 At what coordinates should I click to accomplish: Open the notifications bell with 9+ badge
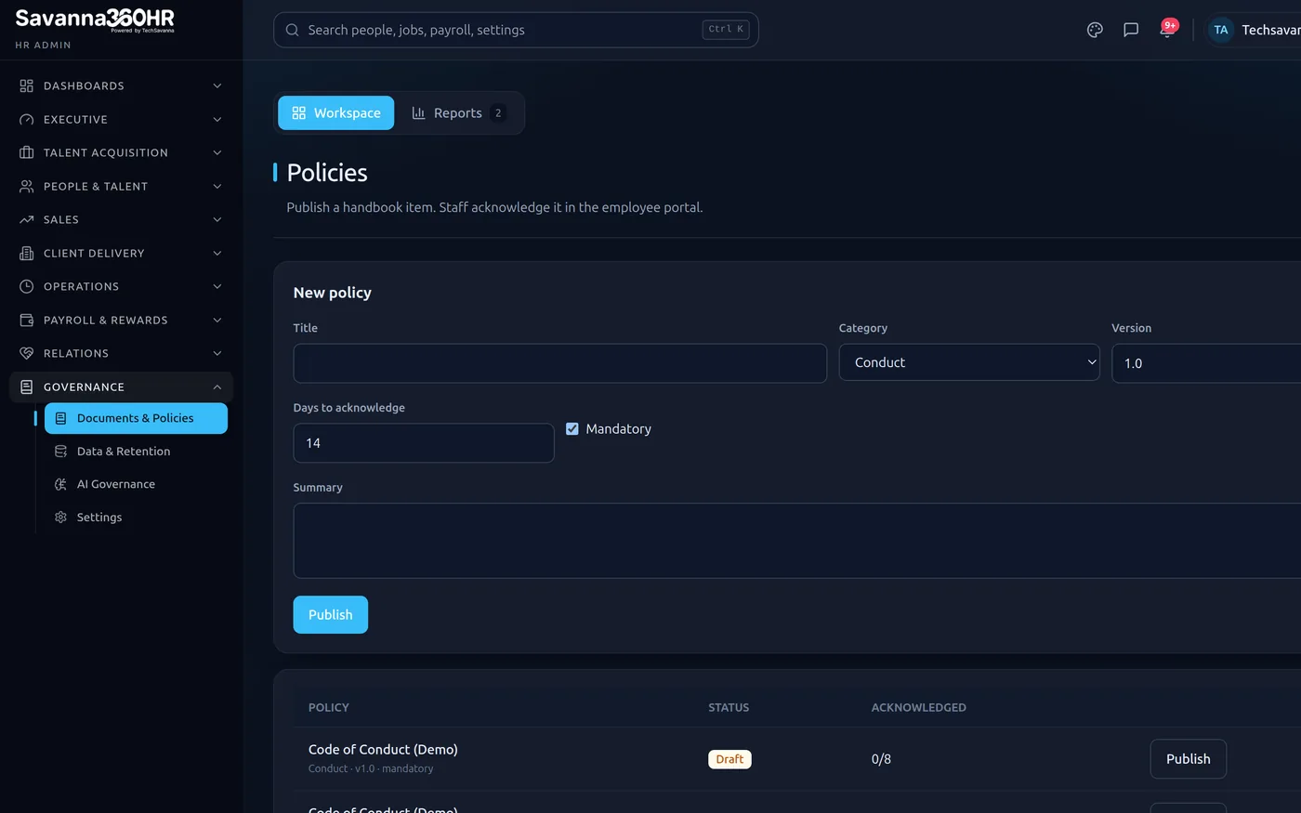tap(1167, 29)
